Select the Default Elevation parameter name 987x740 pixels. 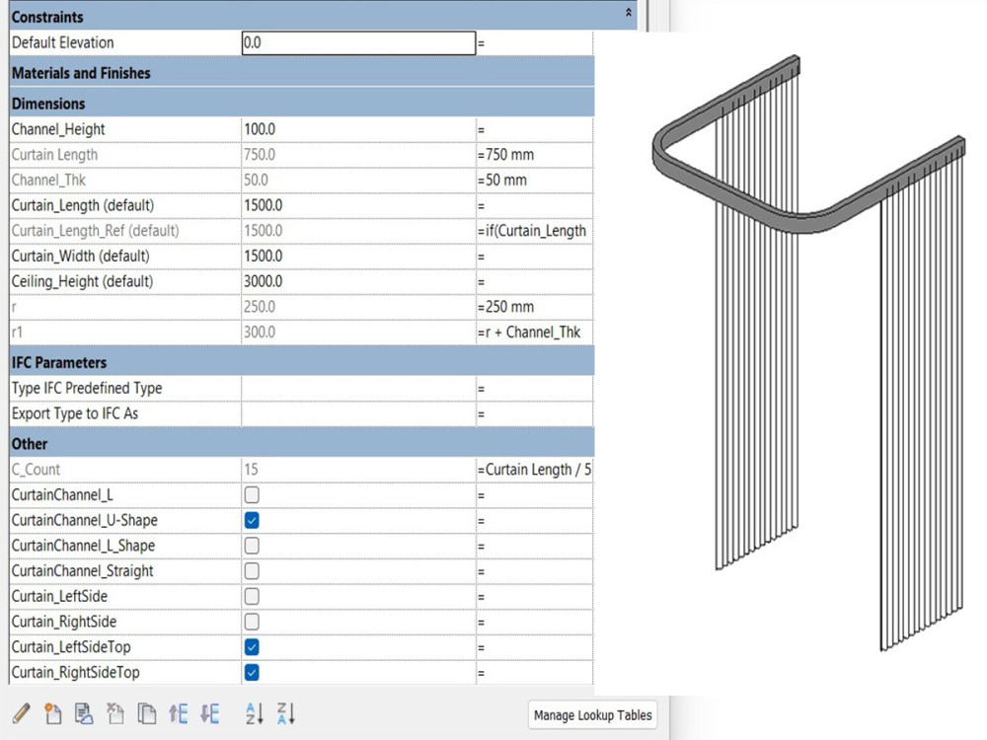point(63,42)
